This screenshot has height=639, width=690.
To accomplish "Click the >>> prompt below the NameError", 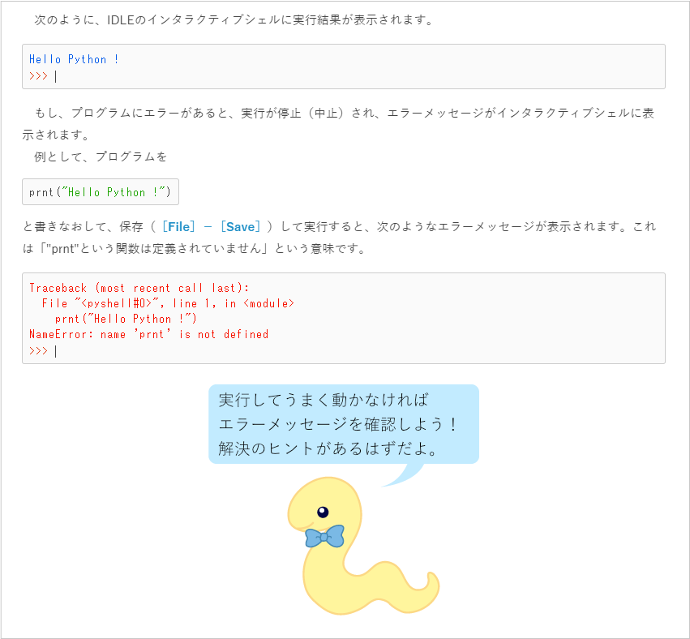I will (x=38, y=351).
